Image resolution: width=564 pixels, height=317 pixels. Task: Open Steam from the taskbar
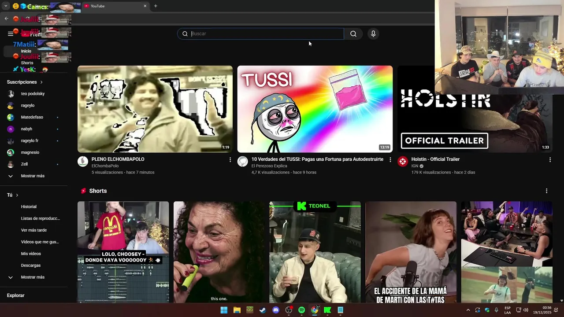[263, 310]
